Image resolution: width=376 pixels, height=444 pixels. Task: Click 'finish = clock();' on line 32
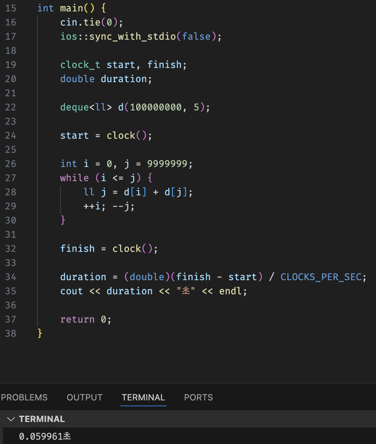click(x=109, y=249)
